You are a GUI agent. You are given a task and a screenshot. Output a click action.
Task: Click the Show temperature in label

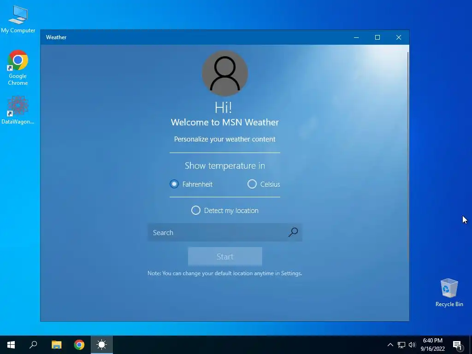[x=225, y=165]
